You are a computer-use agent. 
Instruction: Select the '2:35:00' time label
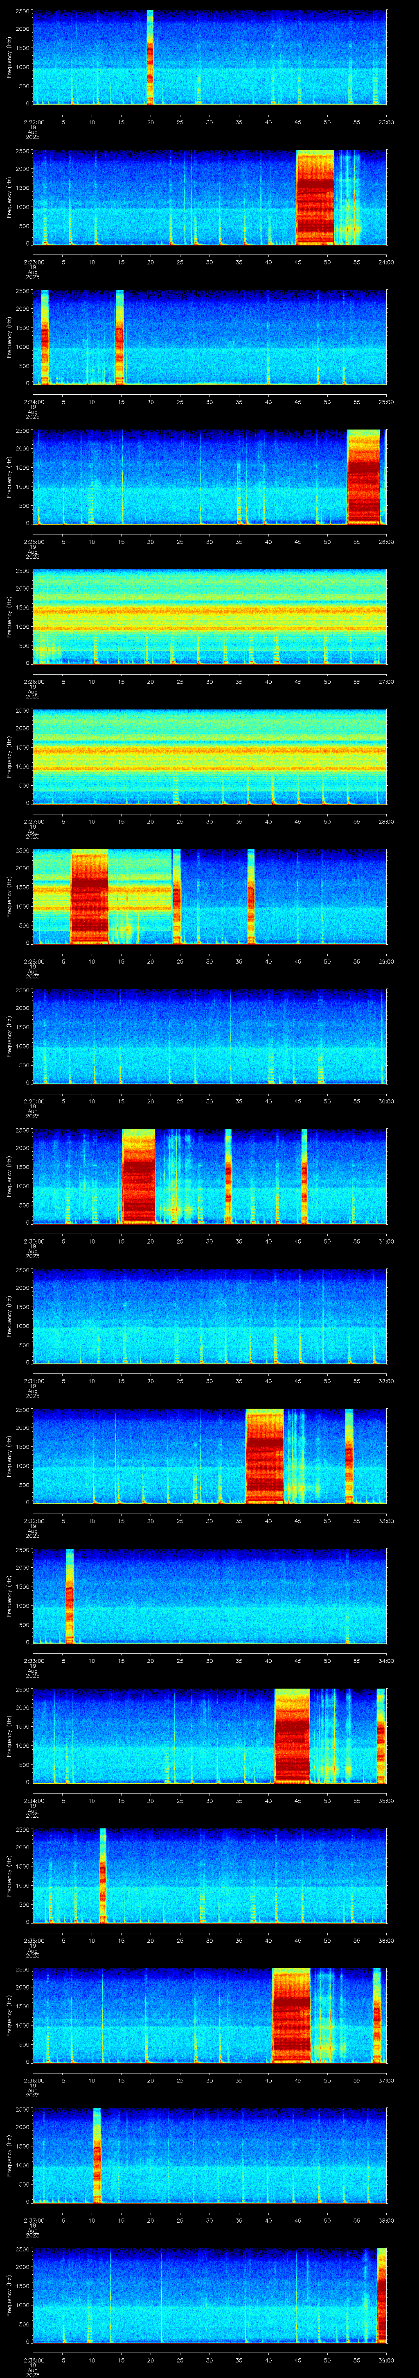pos(33,1940)
